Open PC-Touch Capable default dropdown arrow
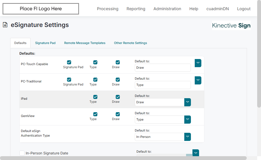261x160 pixels. coord(198,63)
